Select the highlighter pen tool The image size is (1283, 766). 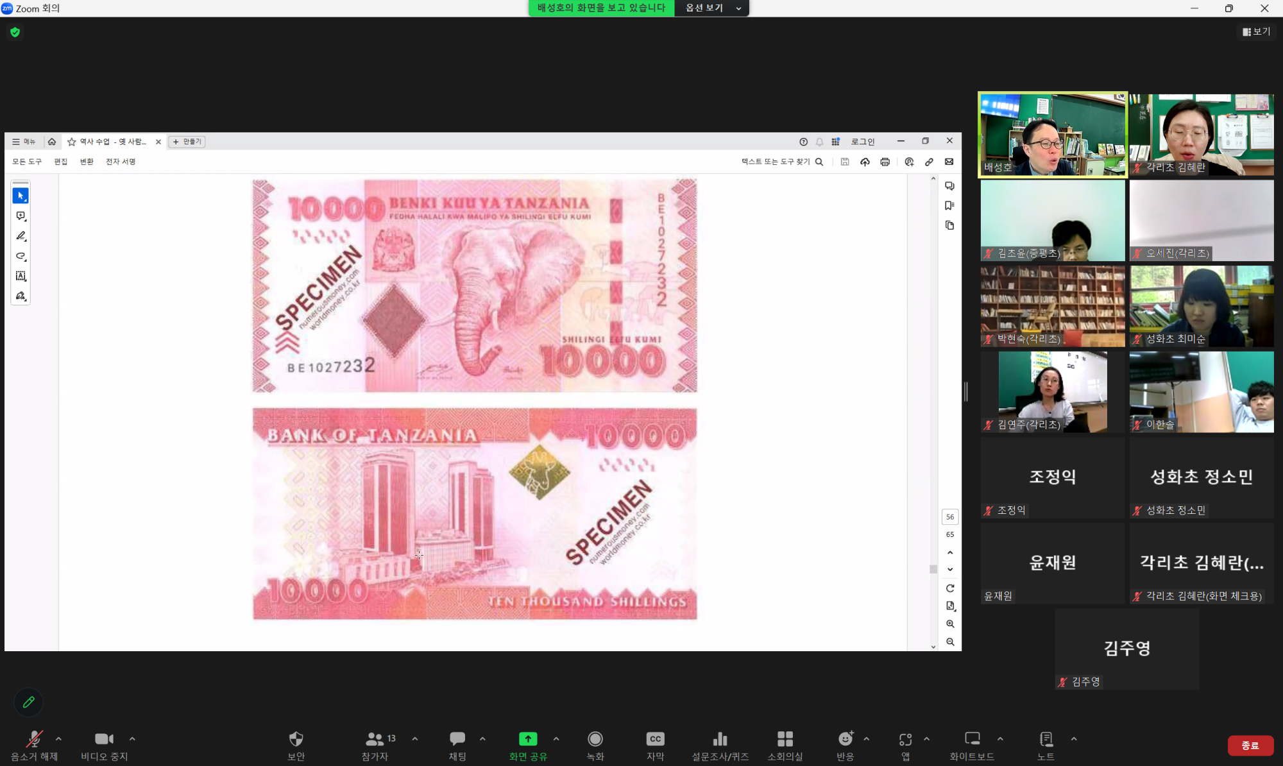[x=21, y=236]
